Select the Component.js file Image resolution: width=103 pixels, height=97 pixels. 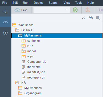pyautogui.click(x=37, y=62)
